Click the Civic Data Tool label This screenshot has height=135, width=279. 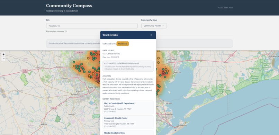pyautogui.click(x=225, y=8)
